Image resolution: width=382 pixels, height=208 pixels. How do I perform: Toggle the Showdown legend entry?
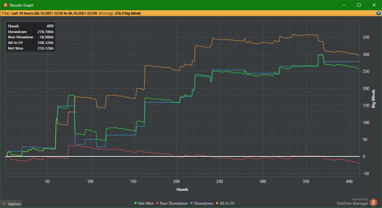point(202,203)
